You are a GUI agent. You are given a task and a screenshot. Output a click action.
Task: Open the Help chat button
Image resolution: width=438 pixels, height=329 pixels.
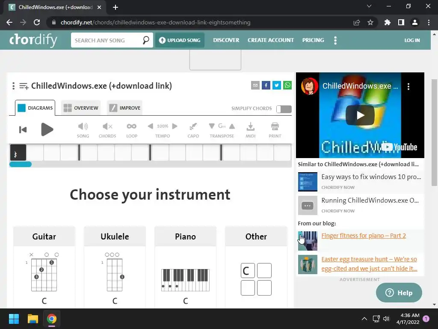399,293
